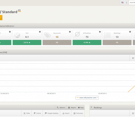Viewport: 135px width, 117px height.
Task: Collapse the Rankings panel arrow
Action: pos(91,107)
